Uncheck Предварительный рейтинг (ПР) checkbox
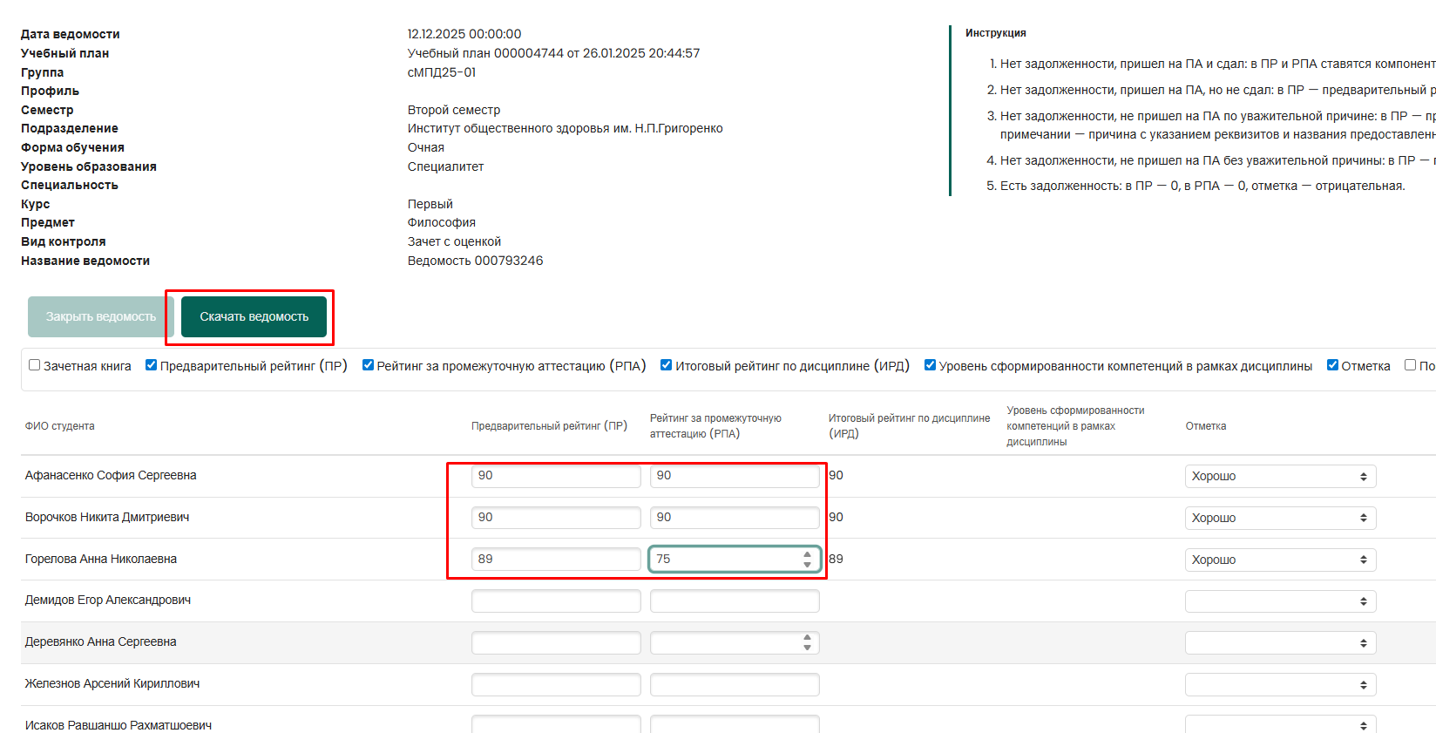The image size is (1436, 733). coord(152,365)
